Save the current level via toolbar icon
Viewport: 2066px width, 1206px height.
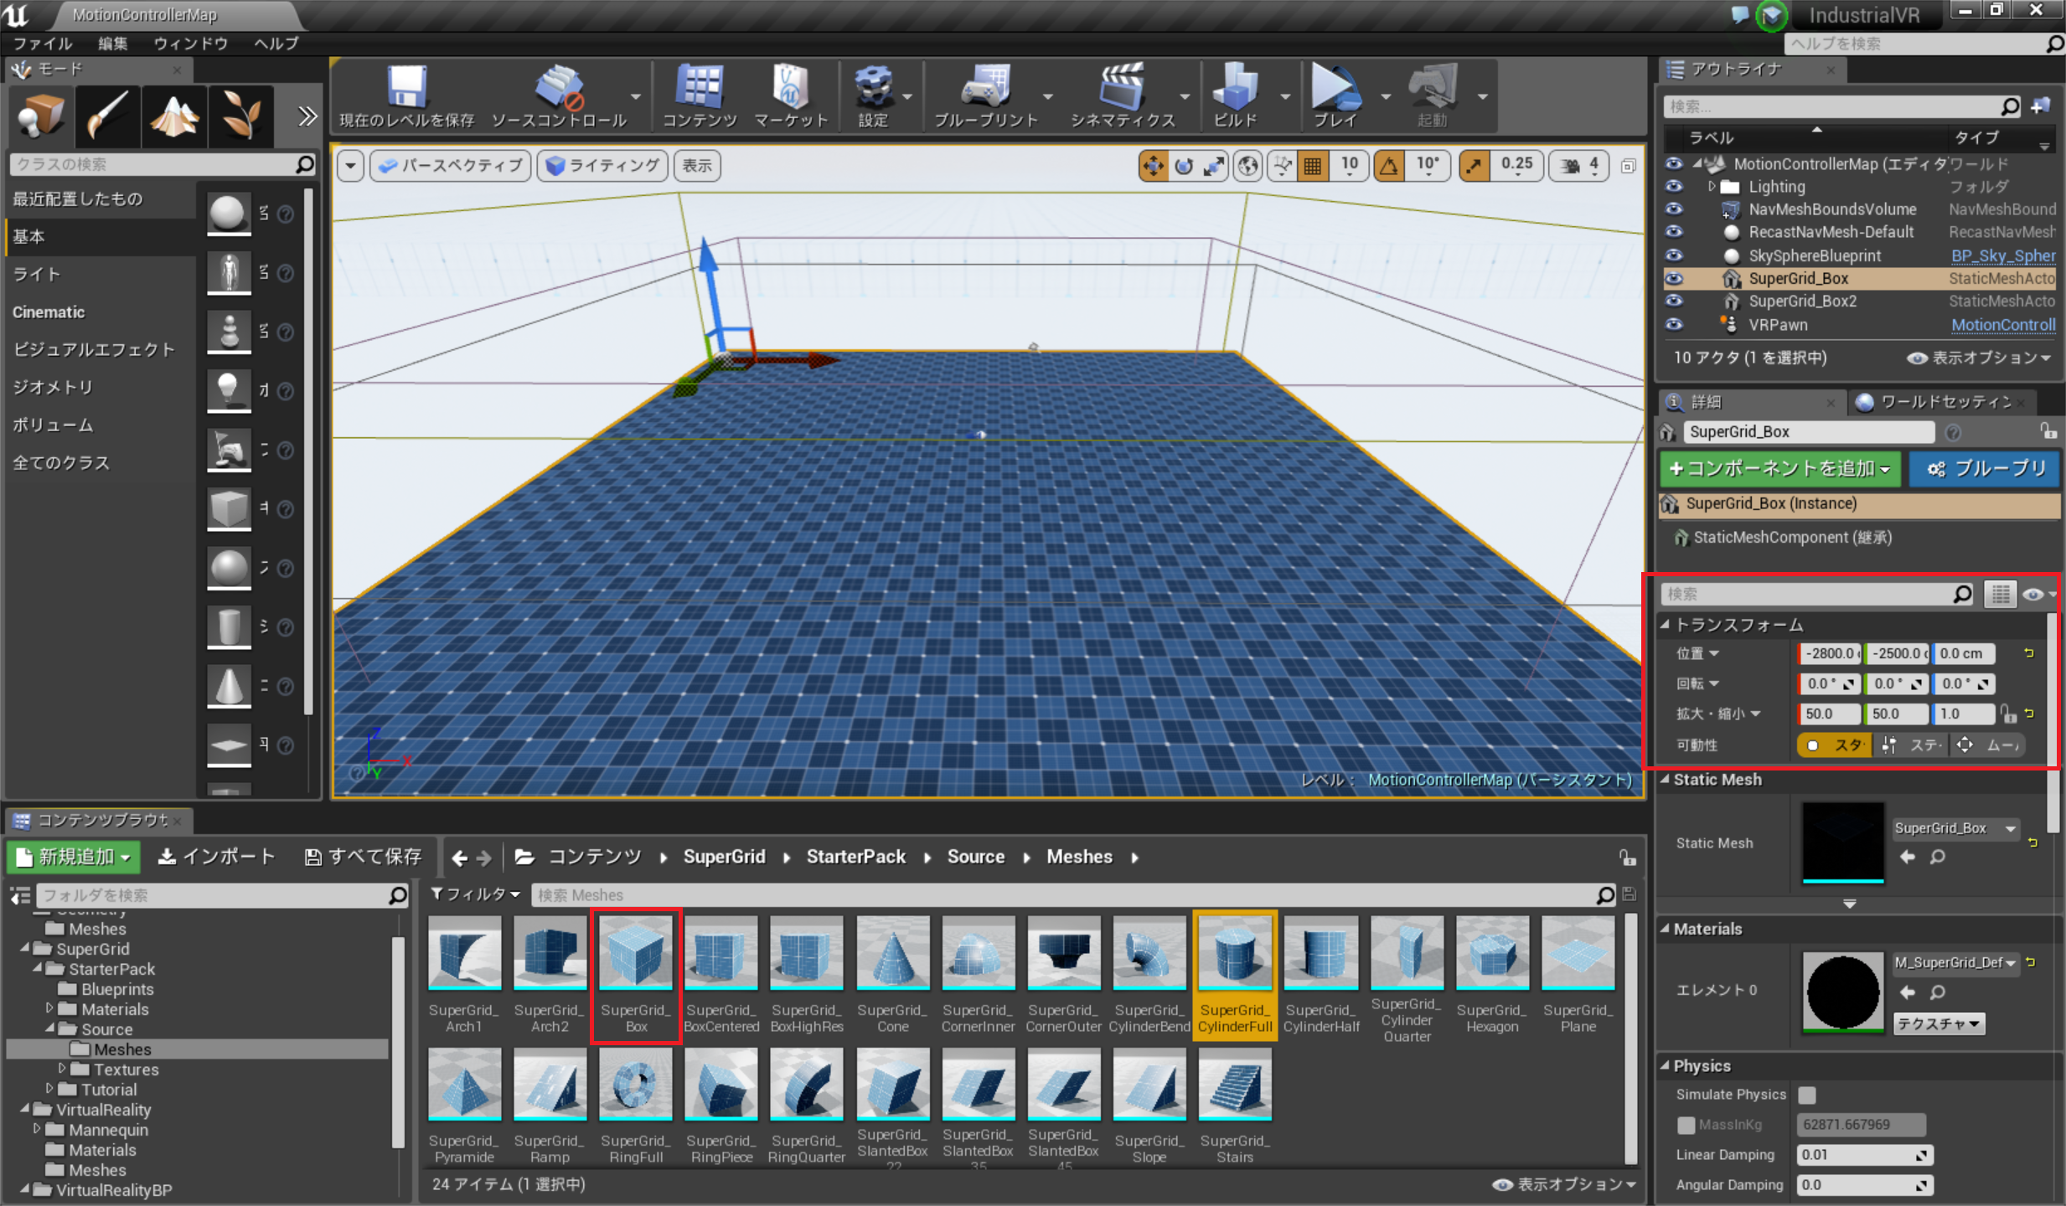(406, 95)
